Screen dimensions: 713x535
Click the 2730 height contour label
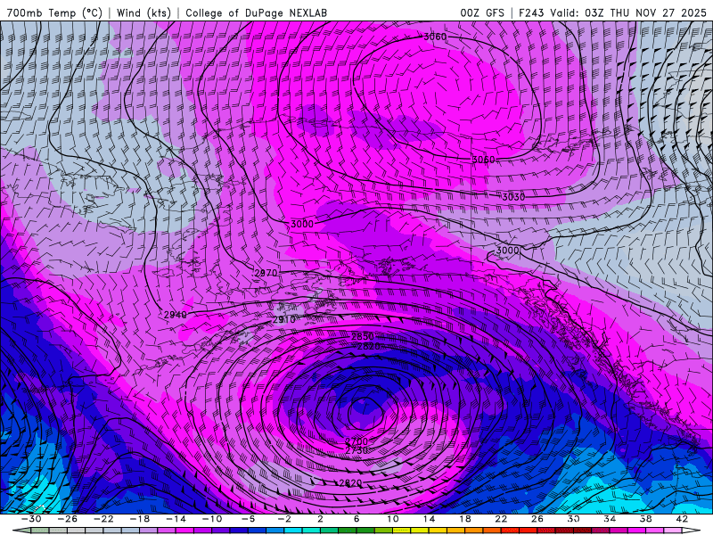356,450
